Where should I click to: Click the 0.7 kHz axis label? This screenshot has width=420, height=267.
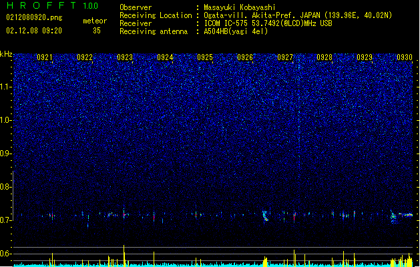click(x=5, y=220)
